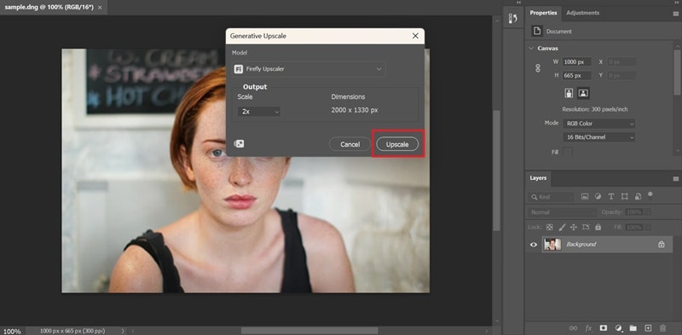Open the Layers panel menu
This screenshot has height=335, width=682.
point(675,178)
